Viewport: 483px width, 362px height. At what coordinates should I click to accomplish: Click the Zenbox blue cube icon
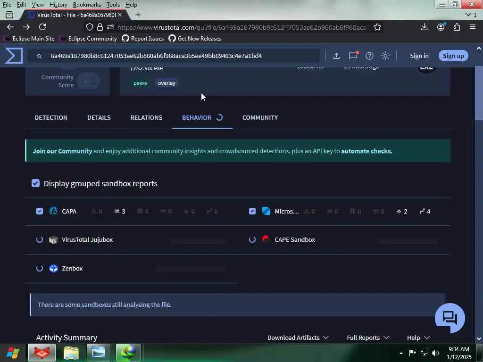click(53, 268)
